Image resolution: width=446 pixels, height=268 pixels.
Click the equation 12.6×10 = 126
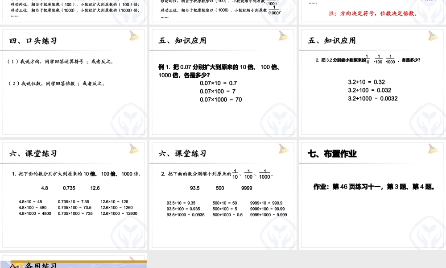click(x=114, y=201)
